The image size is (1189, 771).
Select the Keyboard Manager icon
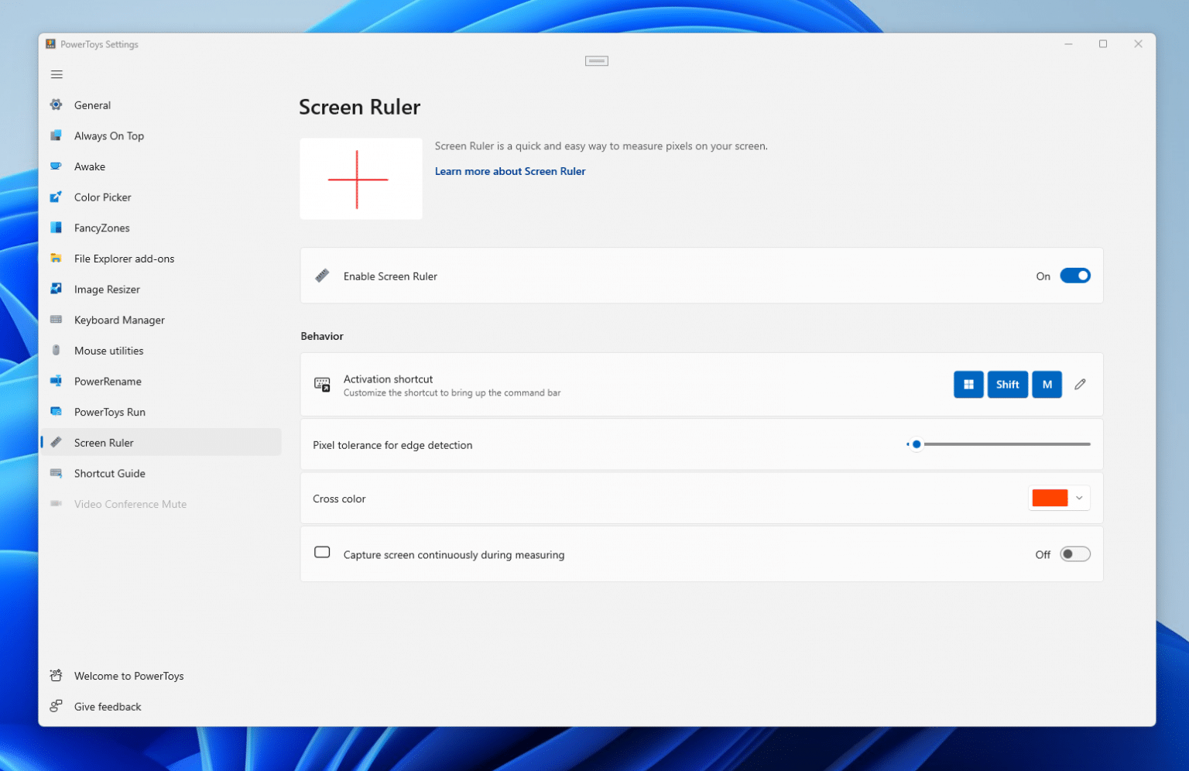pos(57,320)
